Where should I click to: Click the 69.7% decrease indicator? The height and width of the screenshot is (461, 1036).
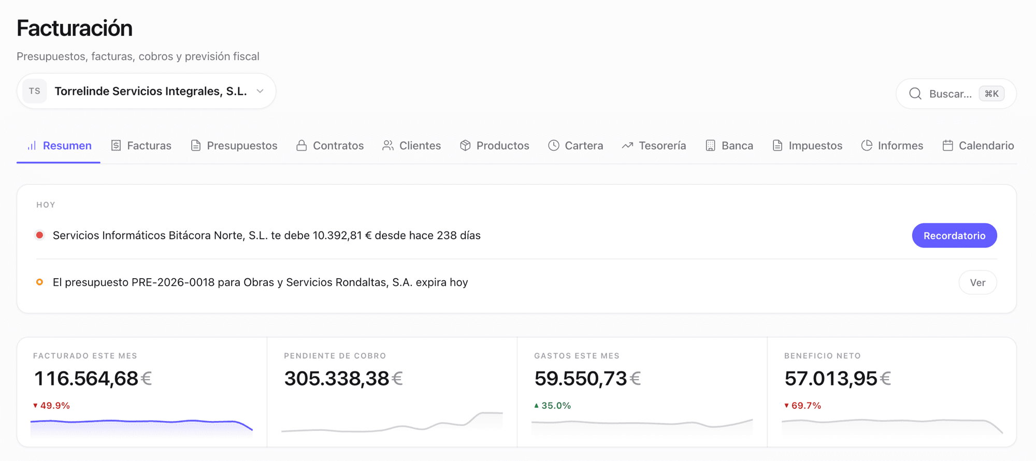[802, 406]
